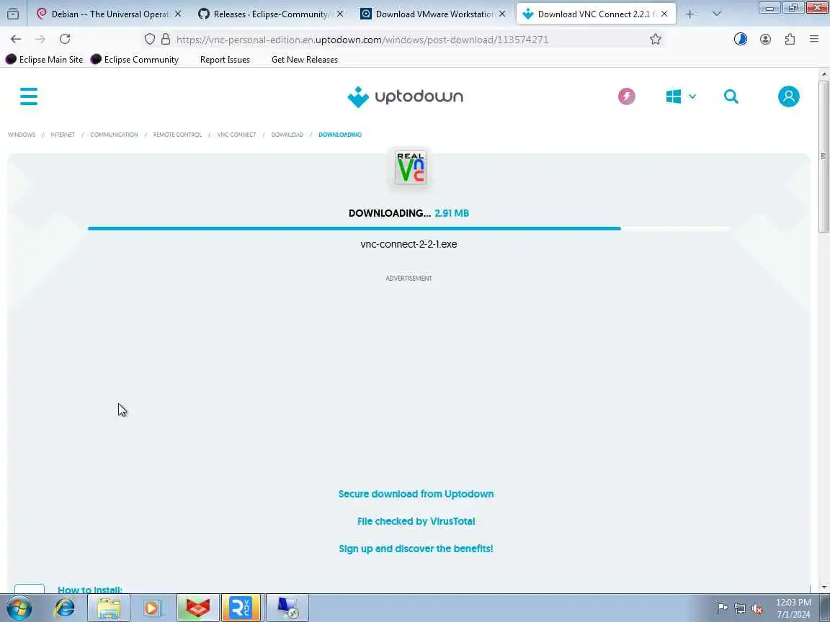Click the download progress bar
830x622 pixels.
click(409, 228)
